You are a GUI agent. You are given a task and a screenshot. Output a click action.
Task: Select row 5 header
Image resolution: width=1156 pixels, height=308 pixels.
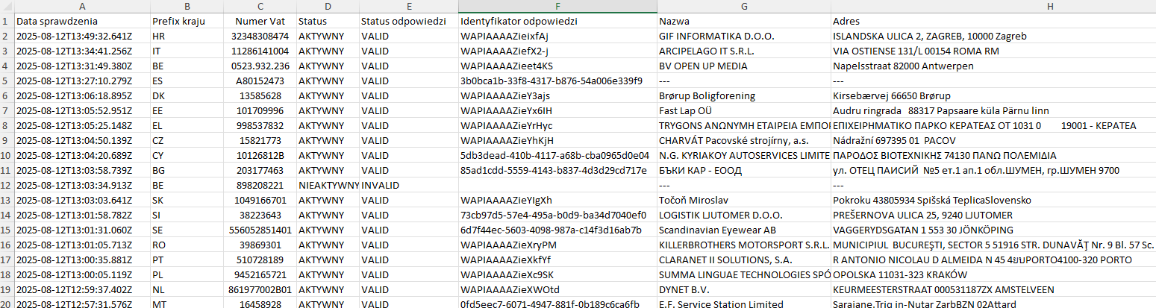pyautogui.click(x=7, y=81)
